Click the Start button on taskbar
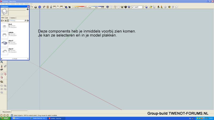Screen dimensions: 214x120 click(5, 118)
